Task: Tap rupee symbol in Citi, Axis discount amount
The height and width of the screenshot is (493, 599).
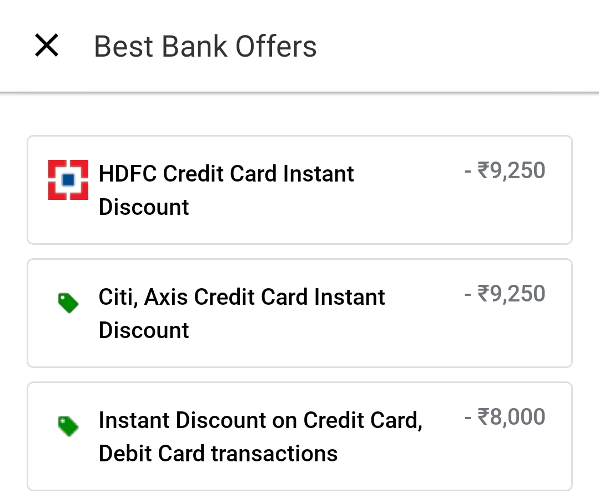Action: pyautogui.click(x=484, y=294)
